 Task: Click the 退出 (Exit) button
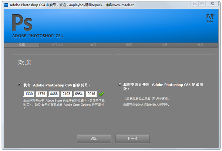94,139
